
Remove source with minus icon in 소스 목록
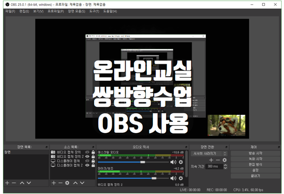60,183
